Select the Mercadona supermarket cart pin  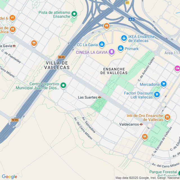click(x=164, y=84)
